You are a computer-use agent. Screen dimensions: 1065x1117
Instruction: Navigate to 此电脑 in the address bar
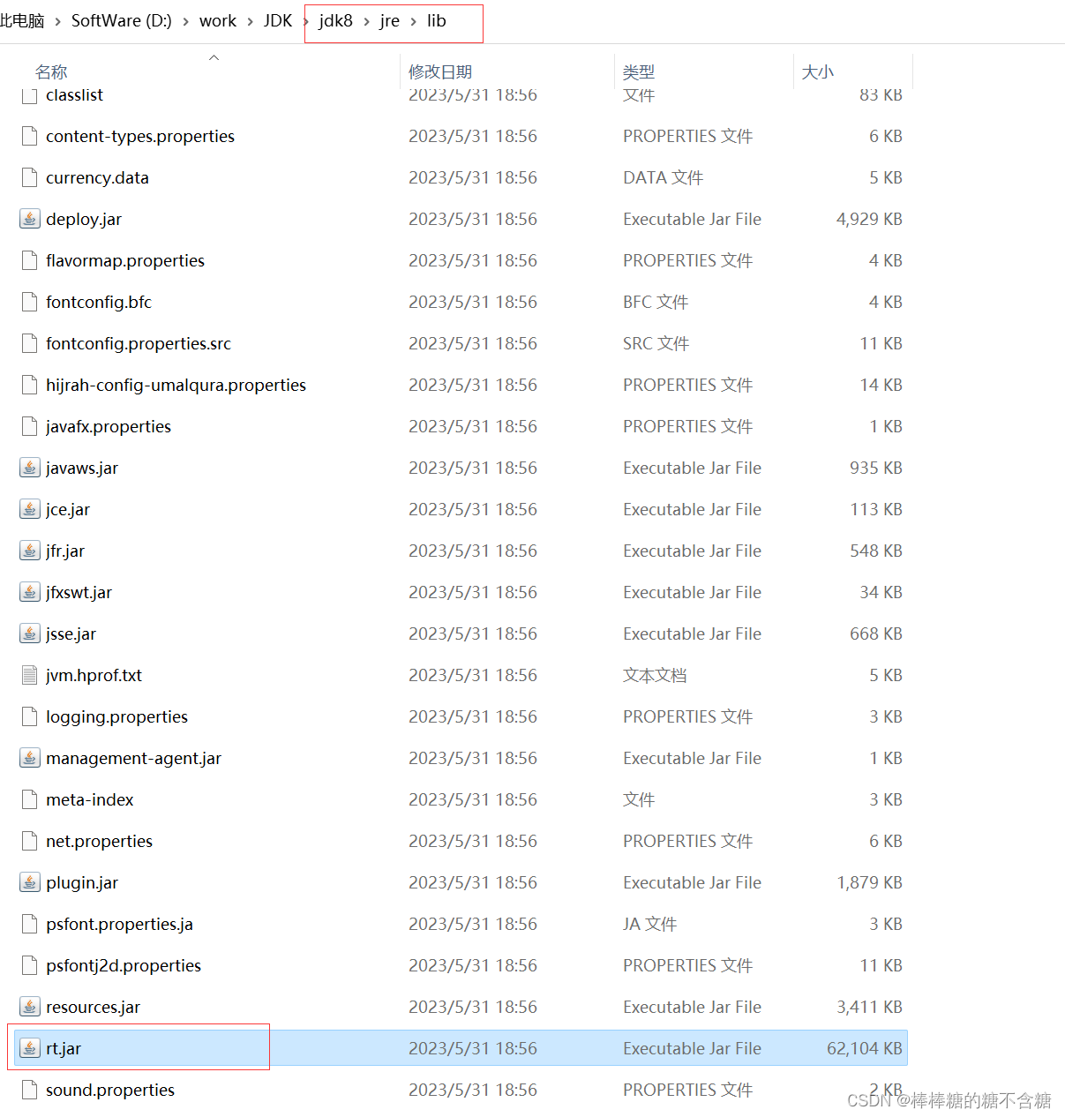point(22,20)
